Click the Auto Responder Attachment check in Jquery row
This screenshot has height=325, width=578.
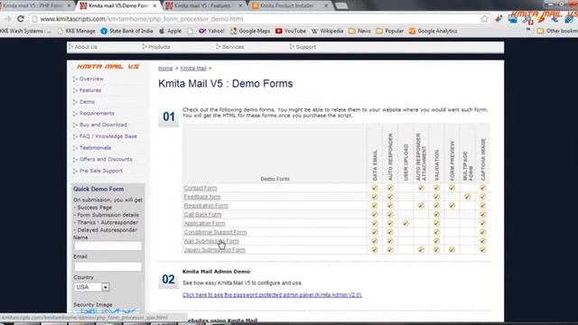click(x=421, y=250)
